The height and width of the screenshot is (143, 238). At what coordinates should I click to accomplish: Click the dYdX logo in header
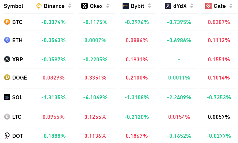pyautogui.click(x=168, y=6)
